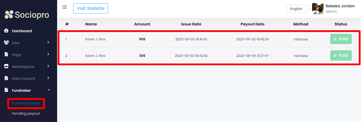Click the Paid button for the 50$ payout
The width and height of the screenshot is (361, 122).
(x=341, y=39)
